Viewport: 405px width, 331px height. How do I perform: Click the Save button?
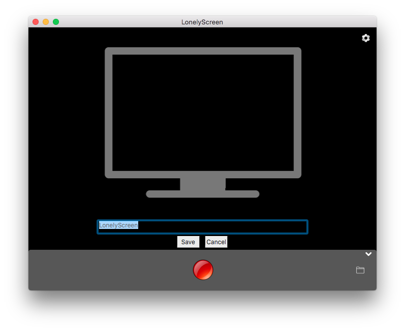pos(188,242)
